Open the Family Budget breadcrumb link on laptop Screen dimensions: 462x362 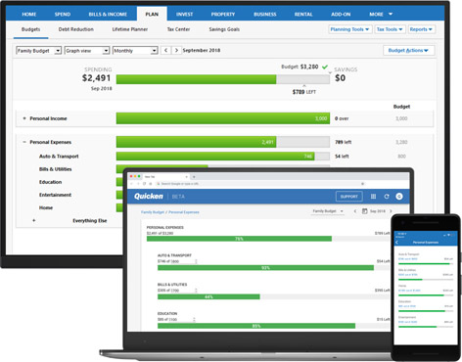[x=153, y=212]
